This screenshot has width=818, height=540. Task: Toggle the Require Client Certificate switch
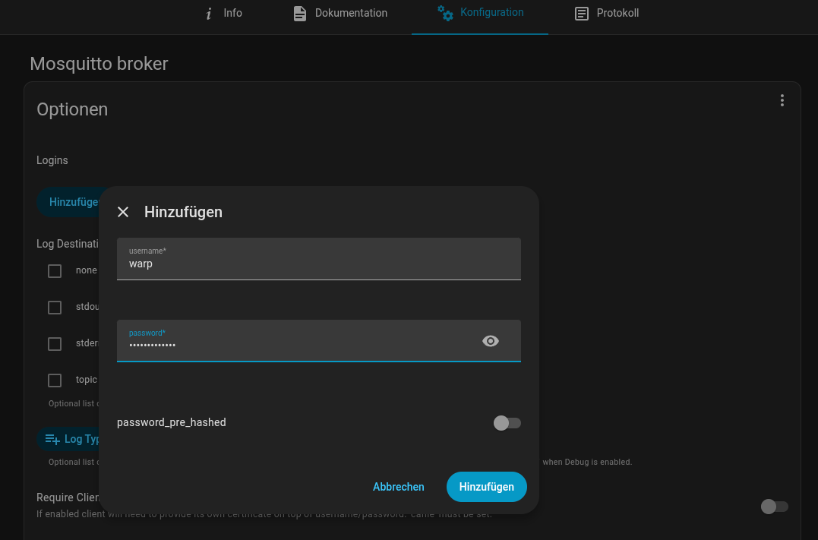[x=774, y=506]
